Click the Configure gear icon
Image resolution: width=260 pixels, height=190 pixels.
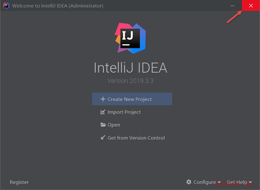point(189,182)
